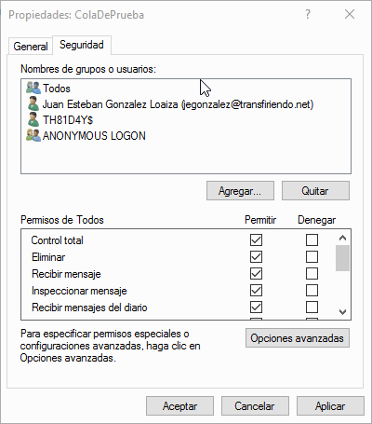Screen dimensions: 372x424
Task: Click the Aplicar button
Action: coord(330,406)
